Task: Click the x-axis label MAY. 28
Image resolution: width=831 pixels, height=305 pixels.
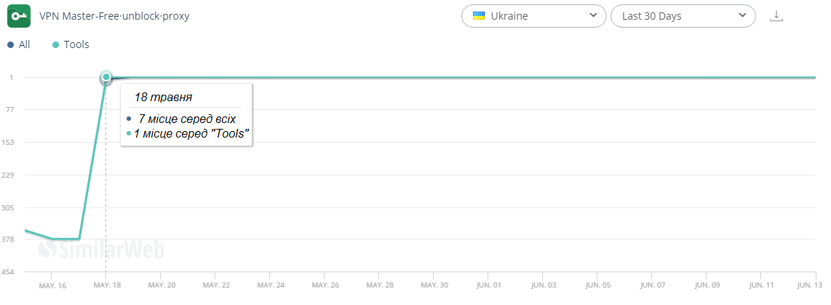Action: [379, 285]
